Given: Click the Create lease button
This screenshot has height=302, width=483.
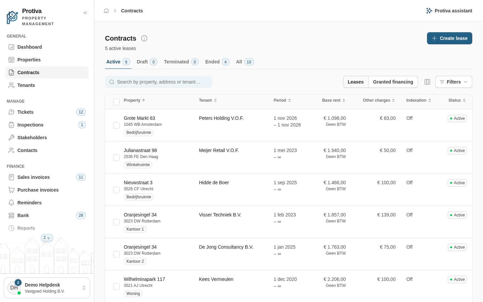Looking at the screenshot, I should tap(449, 38).
